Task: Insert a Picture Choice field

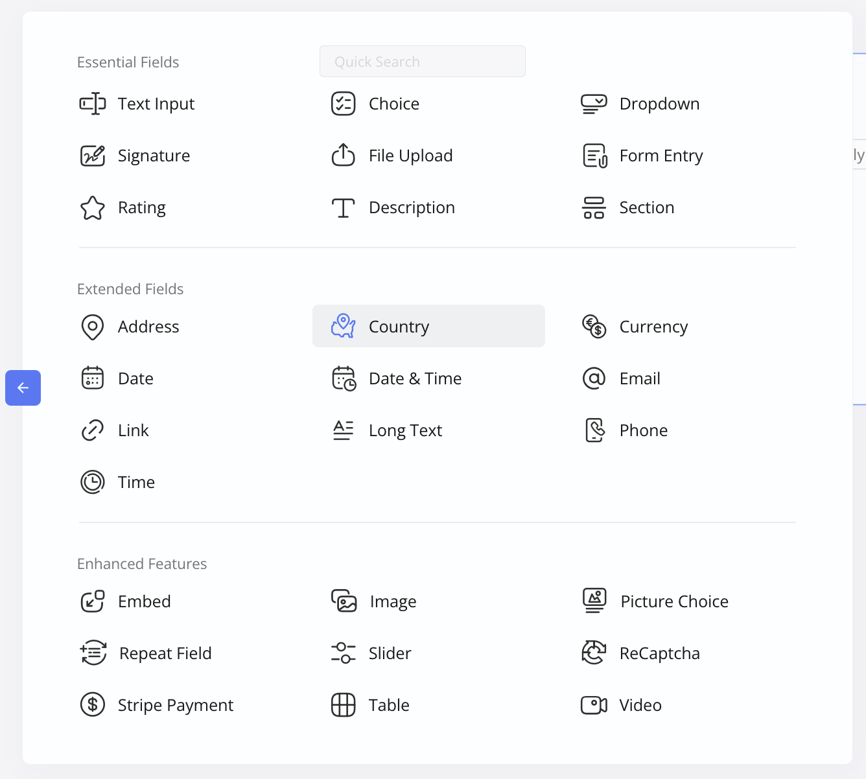Action: tap(674, 601)
